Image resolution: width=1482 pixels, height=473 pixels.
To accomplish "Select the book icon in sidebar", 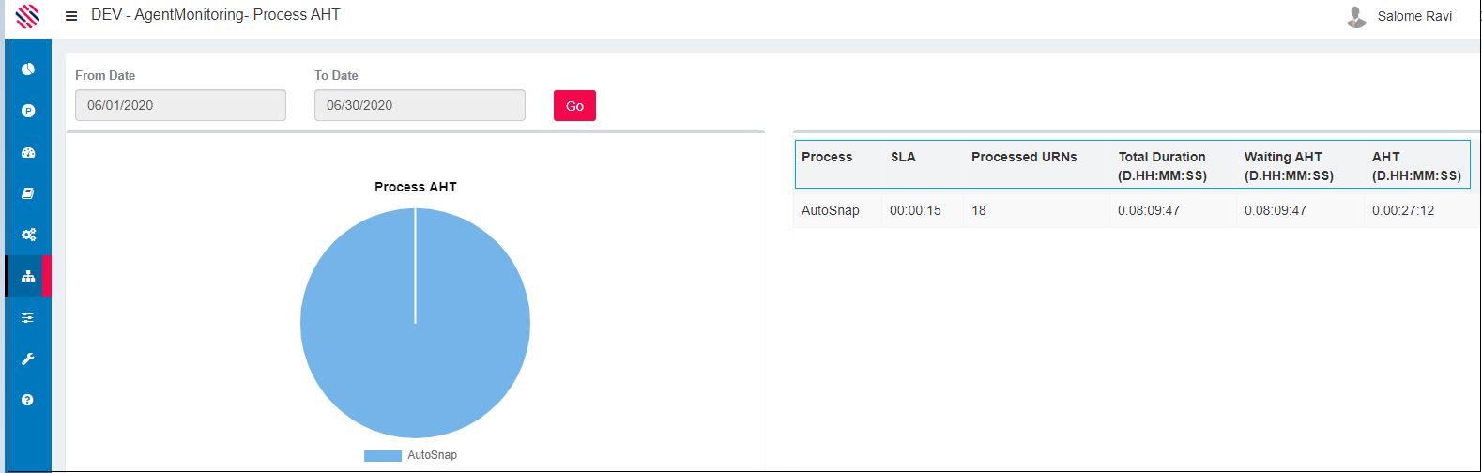I will 28,193.
